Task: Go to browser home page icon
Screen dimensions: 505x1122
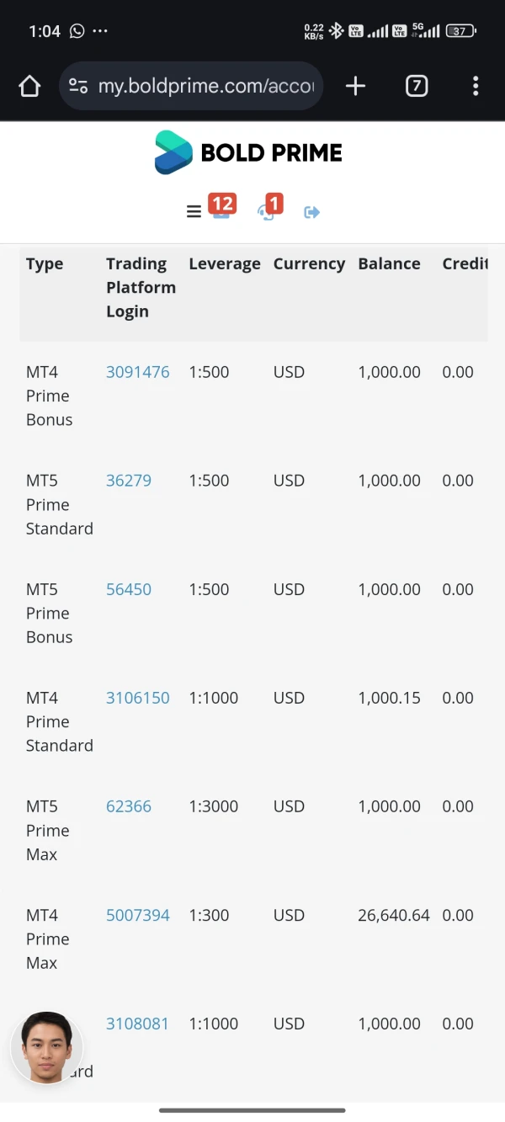Action: [x=29, y=86]
